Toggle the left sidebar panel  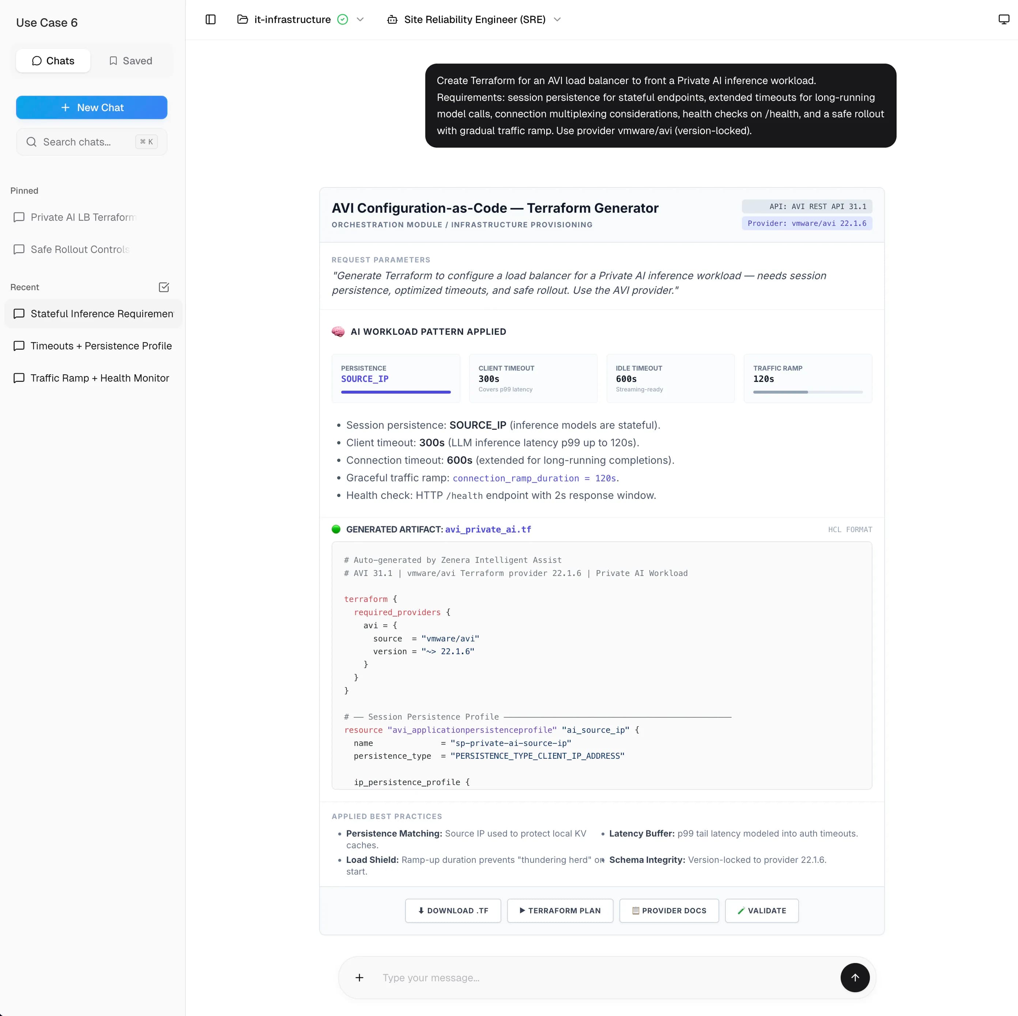point(210,19)
